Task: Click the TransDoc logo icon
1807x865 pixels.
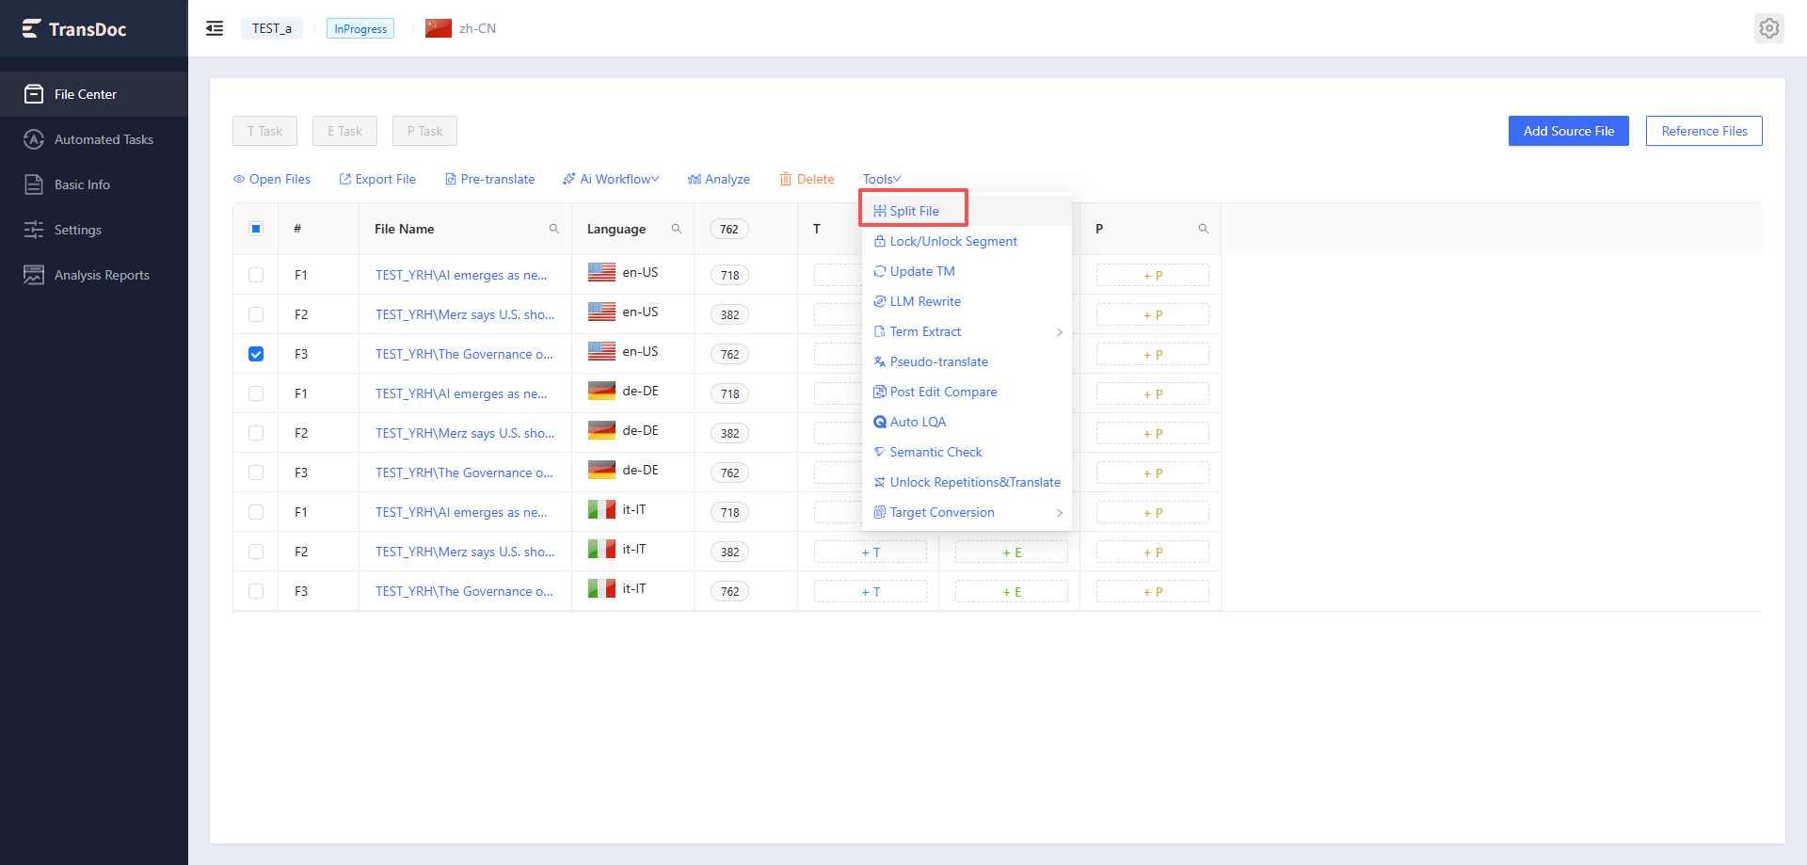Action: [x=32, y=29]
